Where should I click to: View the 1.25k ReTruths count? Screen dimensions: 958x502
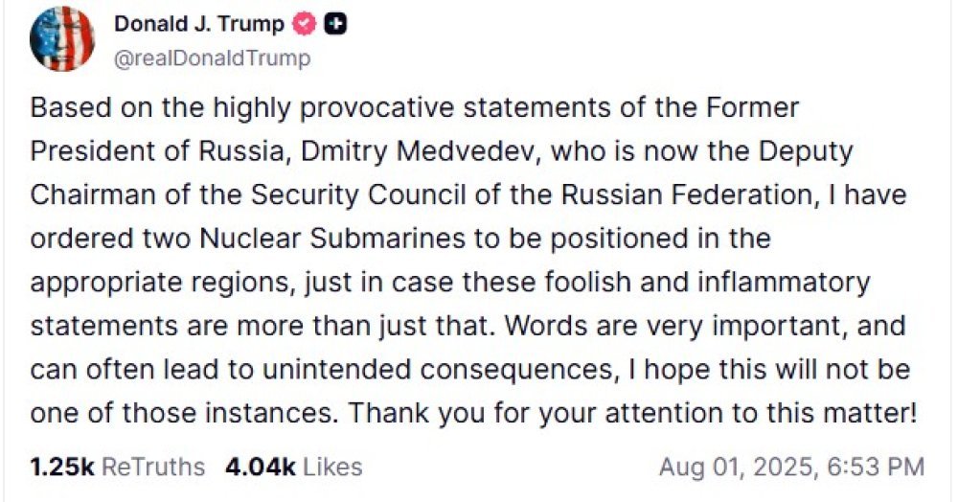pyautogui.click(x=62, y=468)
